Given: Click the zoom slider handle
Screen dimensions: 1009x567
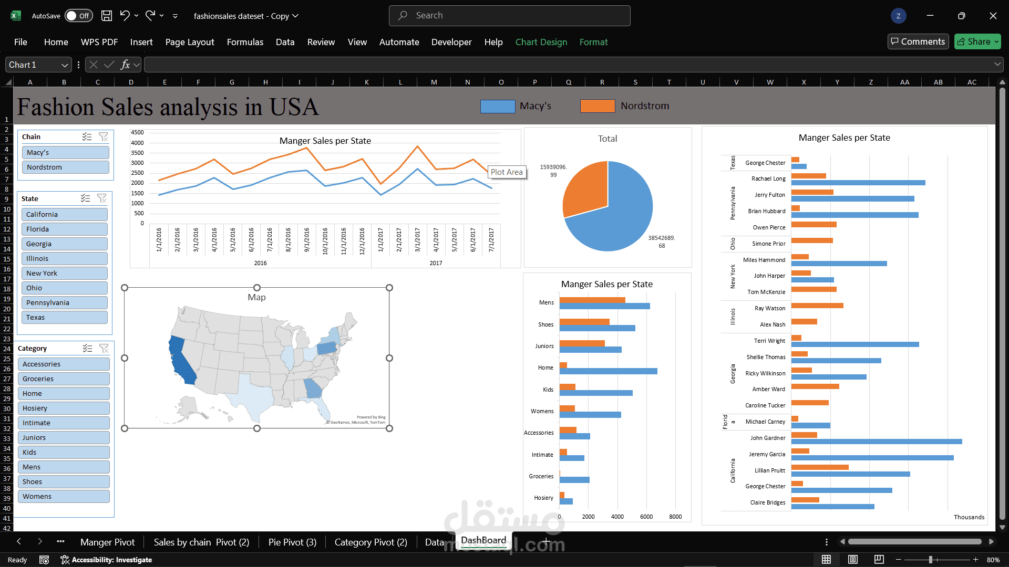Looking at the screenshot, I should 931,560.
